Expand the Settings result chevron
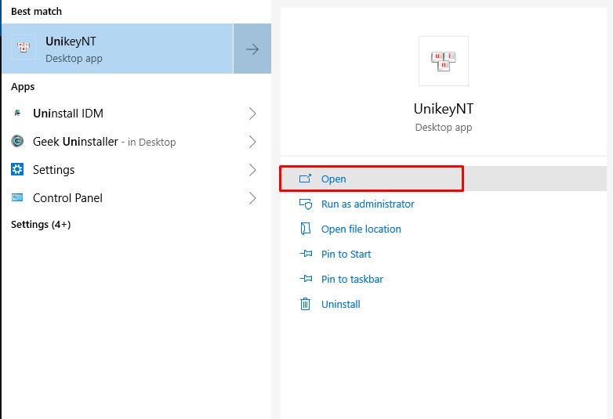613x419 pixels. [x=252, y=170]
